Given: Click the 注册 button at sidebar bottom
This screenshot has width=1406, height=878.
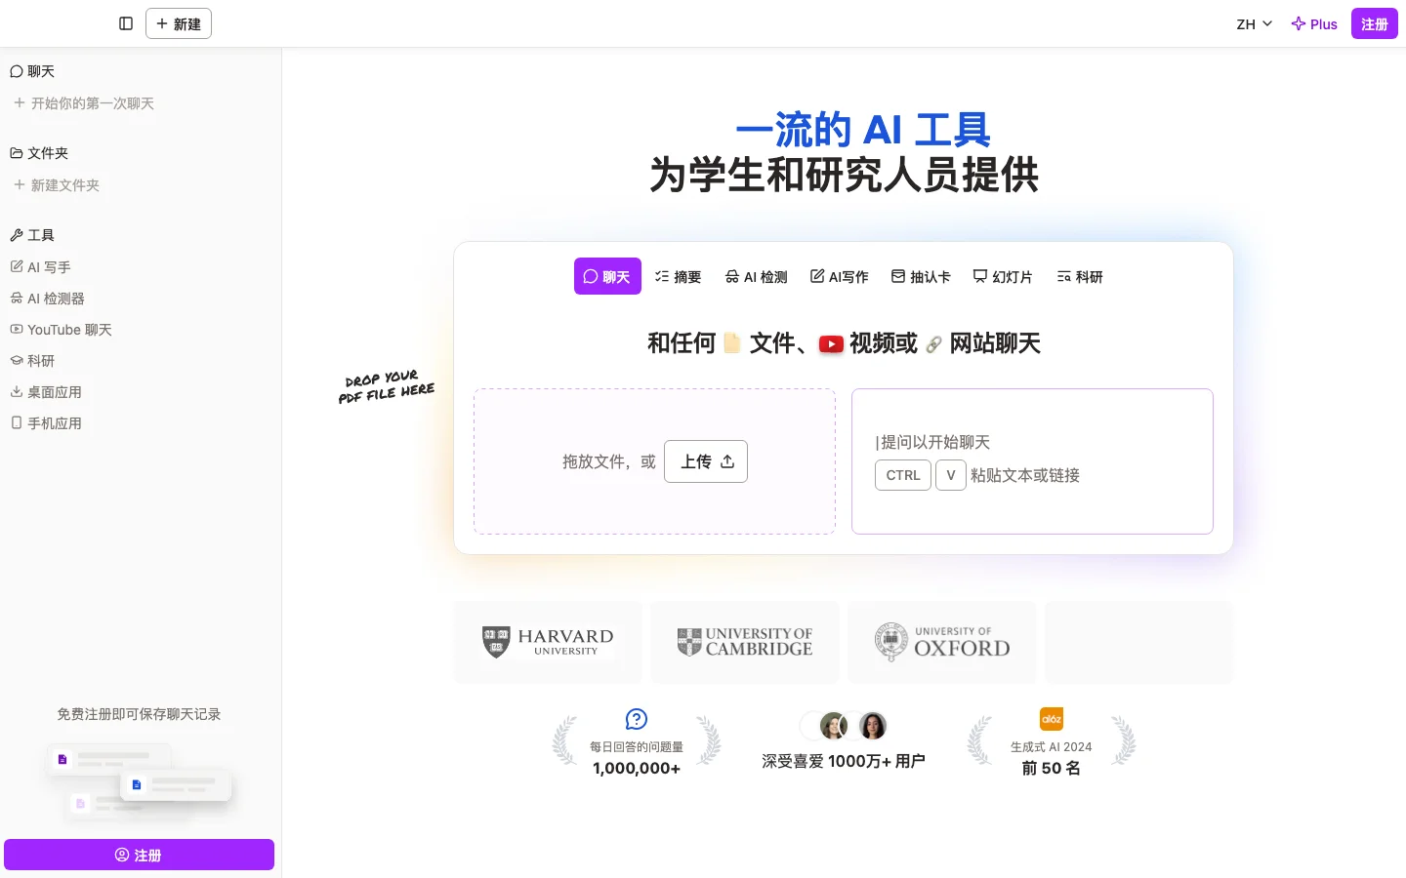Looking at the screenshot, I should pos(139,855).
